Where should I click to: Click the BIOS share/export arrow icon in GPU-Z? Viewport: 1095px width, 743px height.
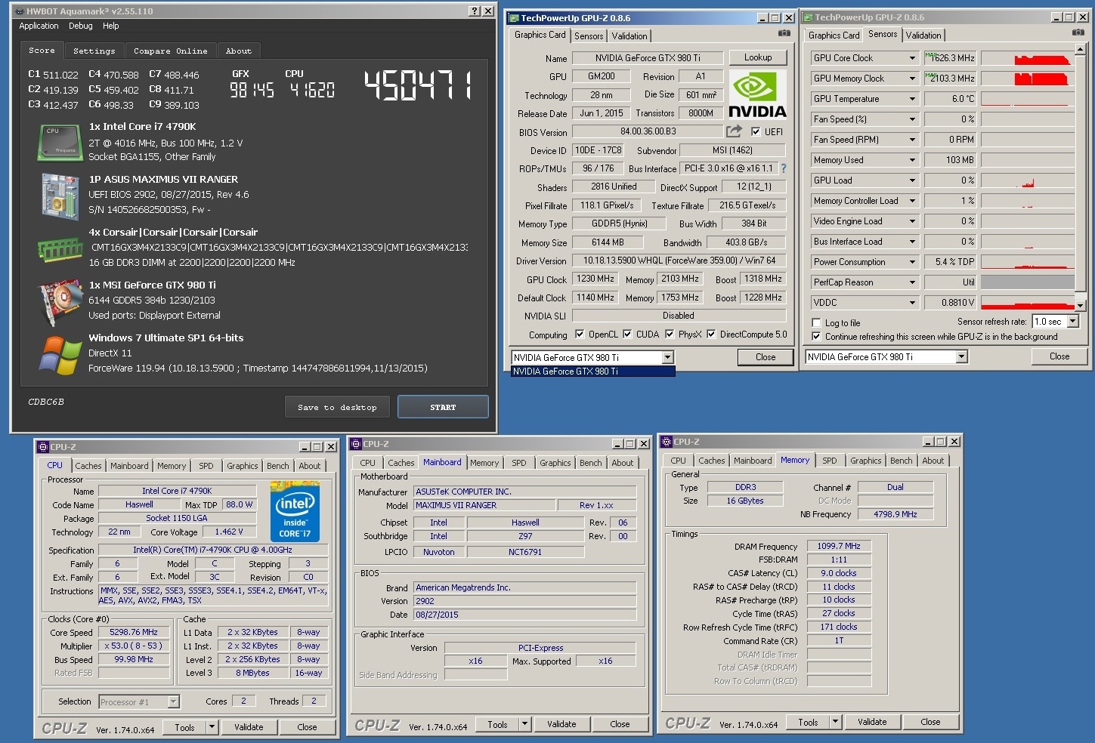click(x=734, y=131)
